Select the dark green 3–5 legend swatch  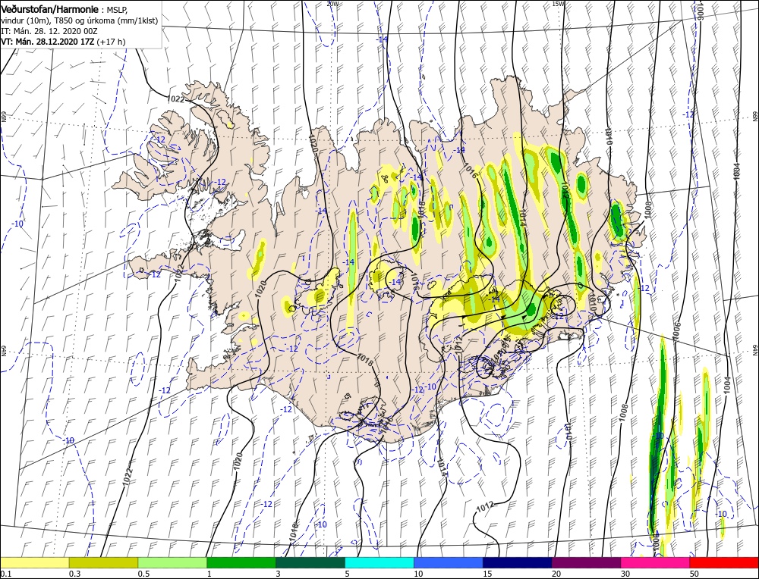[x=310, y=562]
